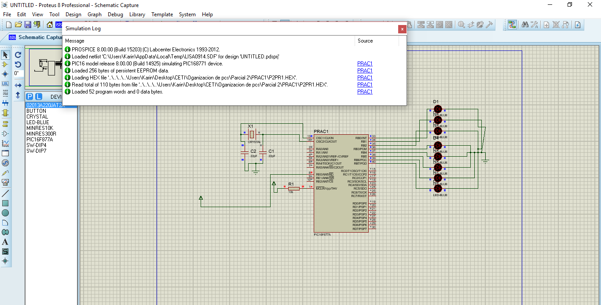601x305 pixels.
Task: Select the Graph Mode tool
Action: (x=5, y=144)
